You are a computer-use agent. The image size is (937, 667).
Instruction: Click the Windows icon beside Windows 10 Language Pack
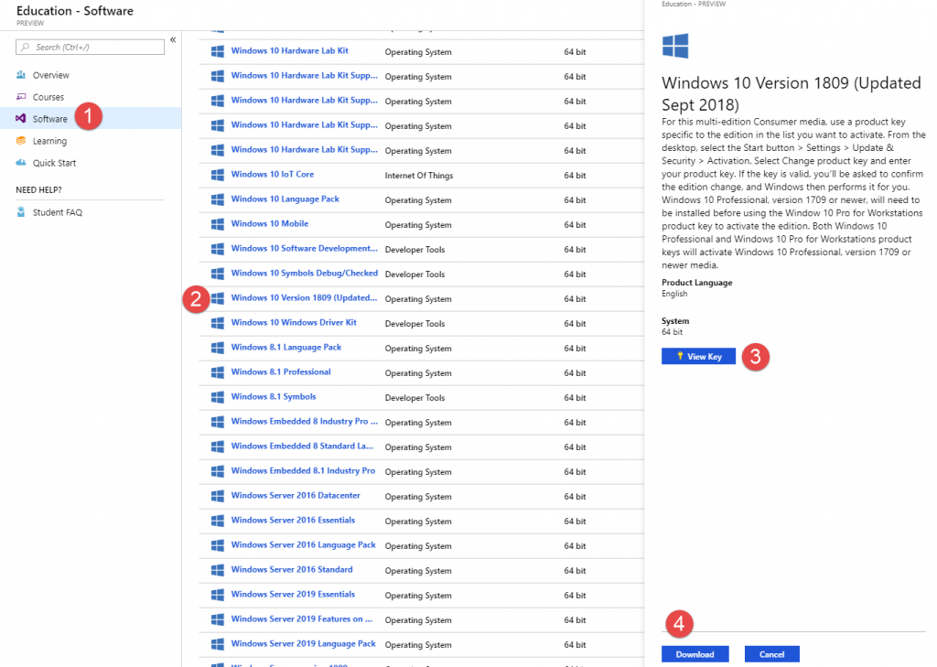(218, 199)
